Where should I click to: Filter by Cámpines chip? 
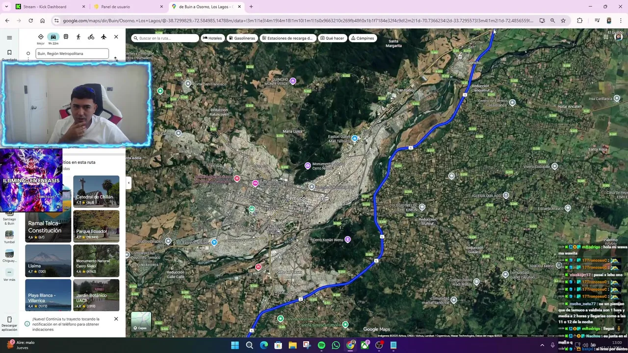[363, 38]
